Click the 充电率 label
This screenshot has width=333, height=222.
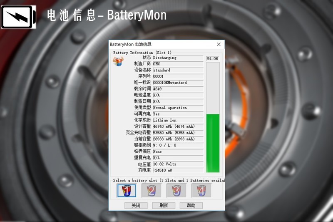144,170
